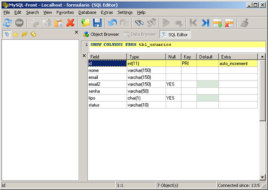Click the Run query play icon
Image resolution: width=268 pixels, height=190 pixels.
(x=166, y=23)
